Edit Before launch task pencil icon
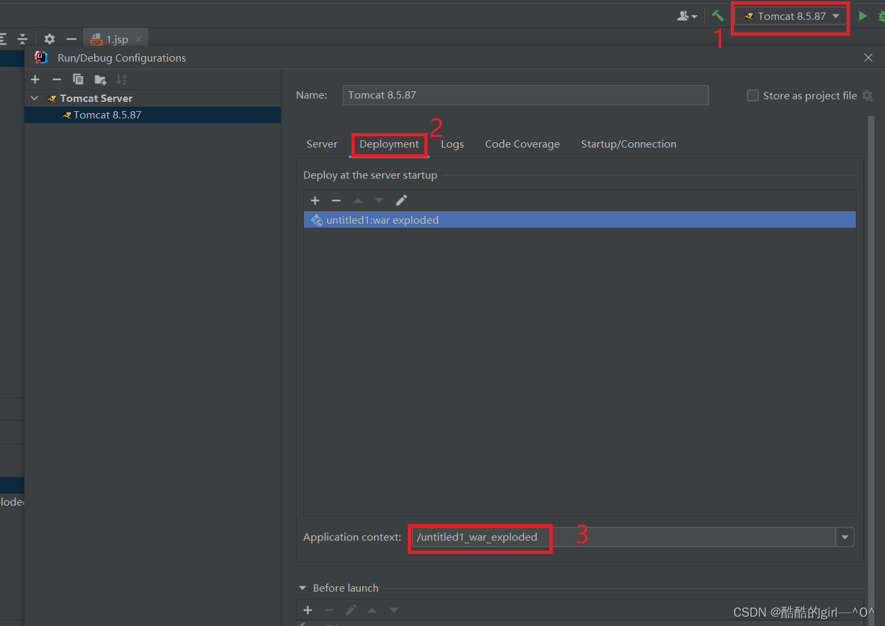This screenshot has height=626, width=885. (351, 610)
